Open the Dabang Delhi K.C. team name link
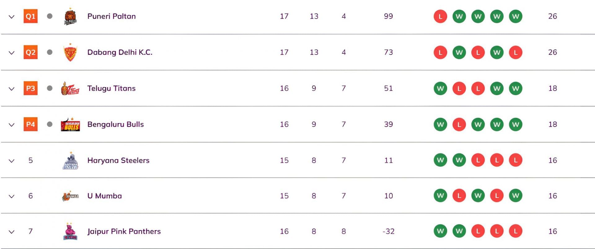This screenshot has width=595, height=249. [120, 52]
